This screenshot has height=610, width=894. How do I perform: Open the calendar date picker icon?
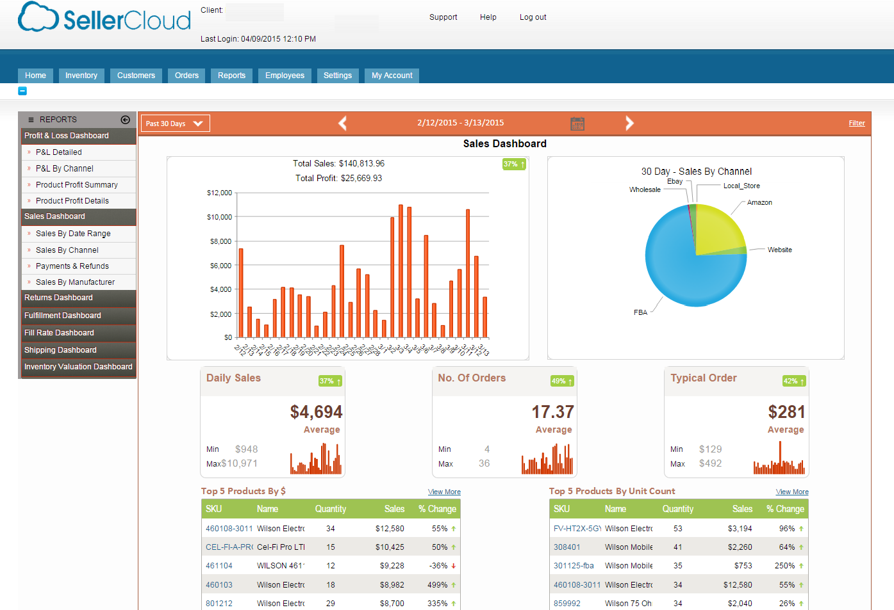pos(577,123)
